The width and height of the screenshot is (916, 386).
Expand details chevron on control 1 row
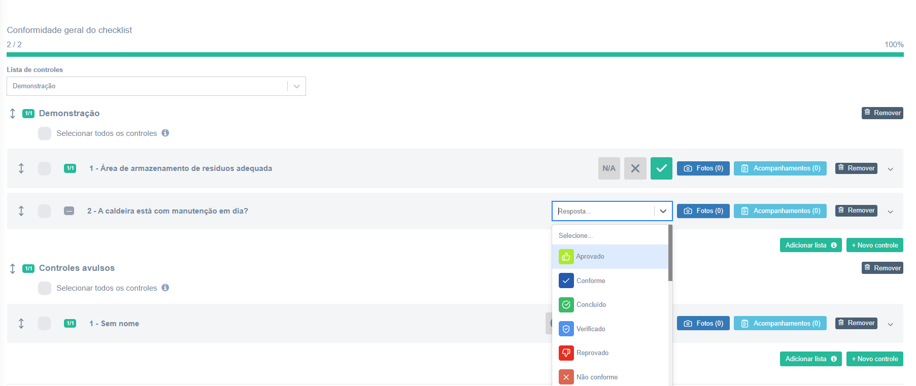point(891,169)
